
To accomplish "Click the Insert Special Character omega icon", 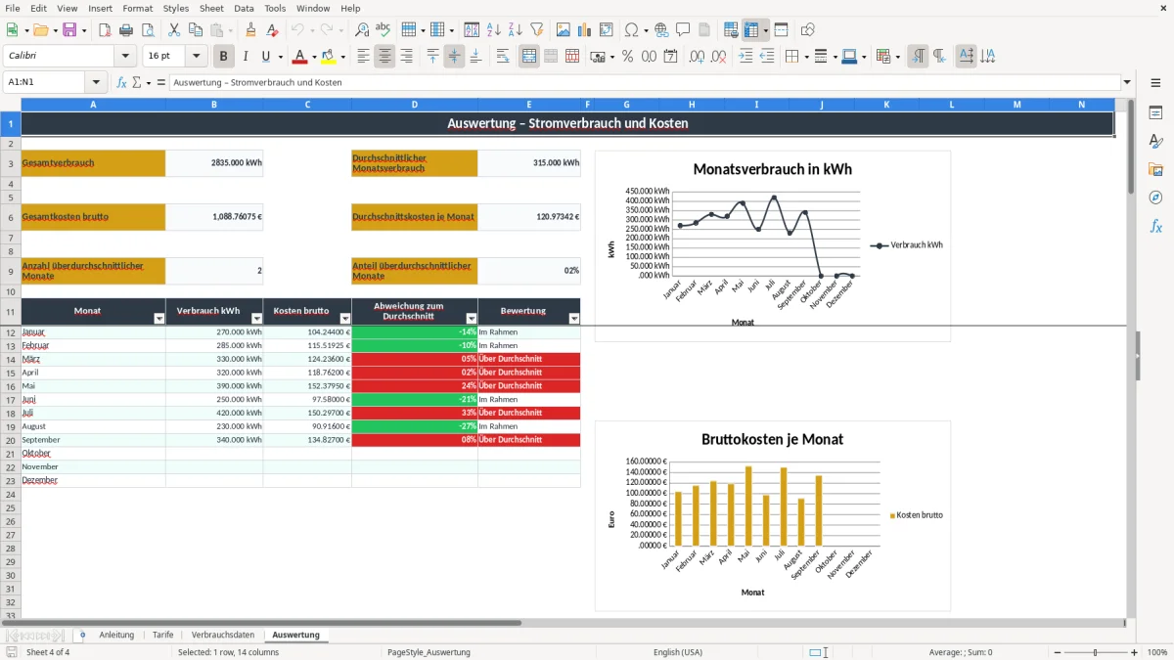I will (631, 30).
